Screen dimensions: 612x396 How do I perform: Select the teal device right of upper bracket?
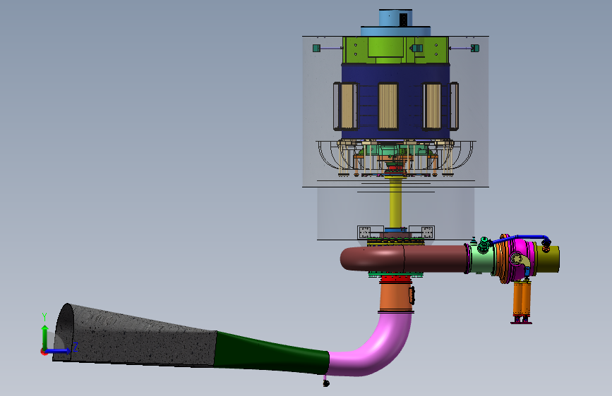(x=474, y=49)
